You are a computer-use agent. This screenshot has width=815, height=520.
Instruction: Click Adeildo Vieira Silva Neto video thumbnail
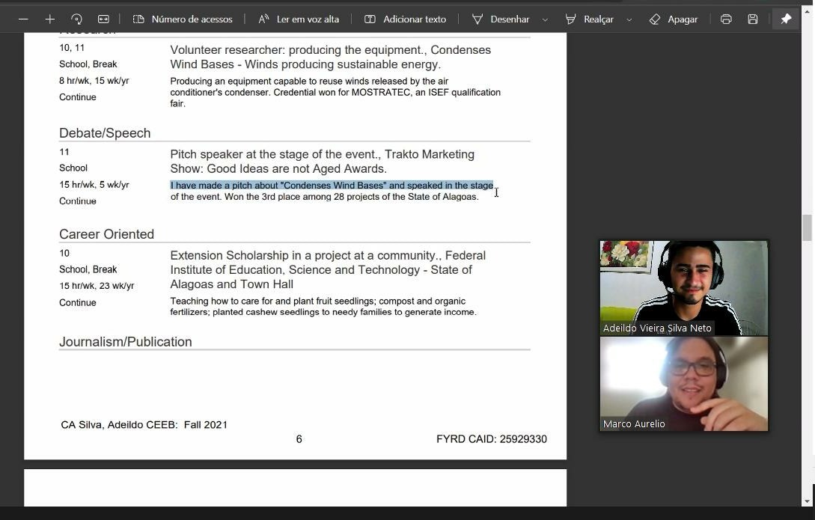pyautogui.click(x=683, y=287)
